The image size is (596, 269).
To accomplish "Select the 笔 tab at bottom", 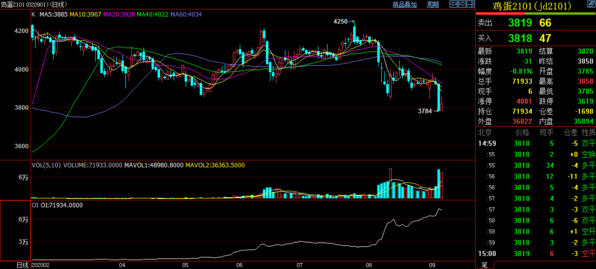I will tap(485, 265).
